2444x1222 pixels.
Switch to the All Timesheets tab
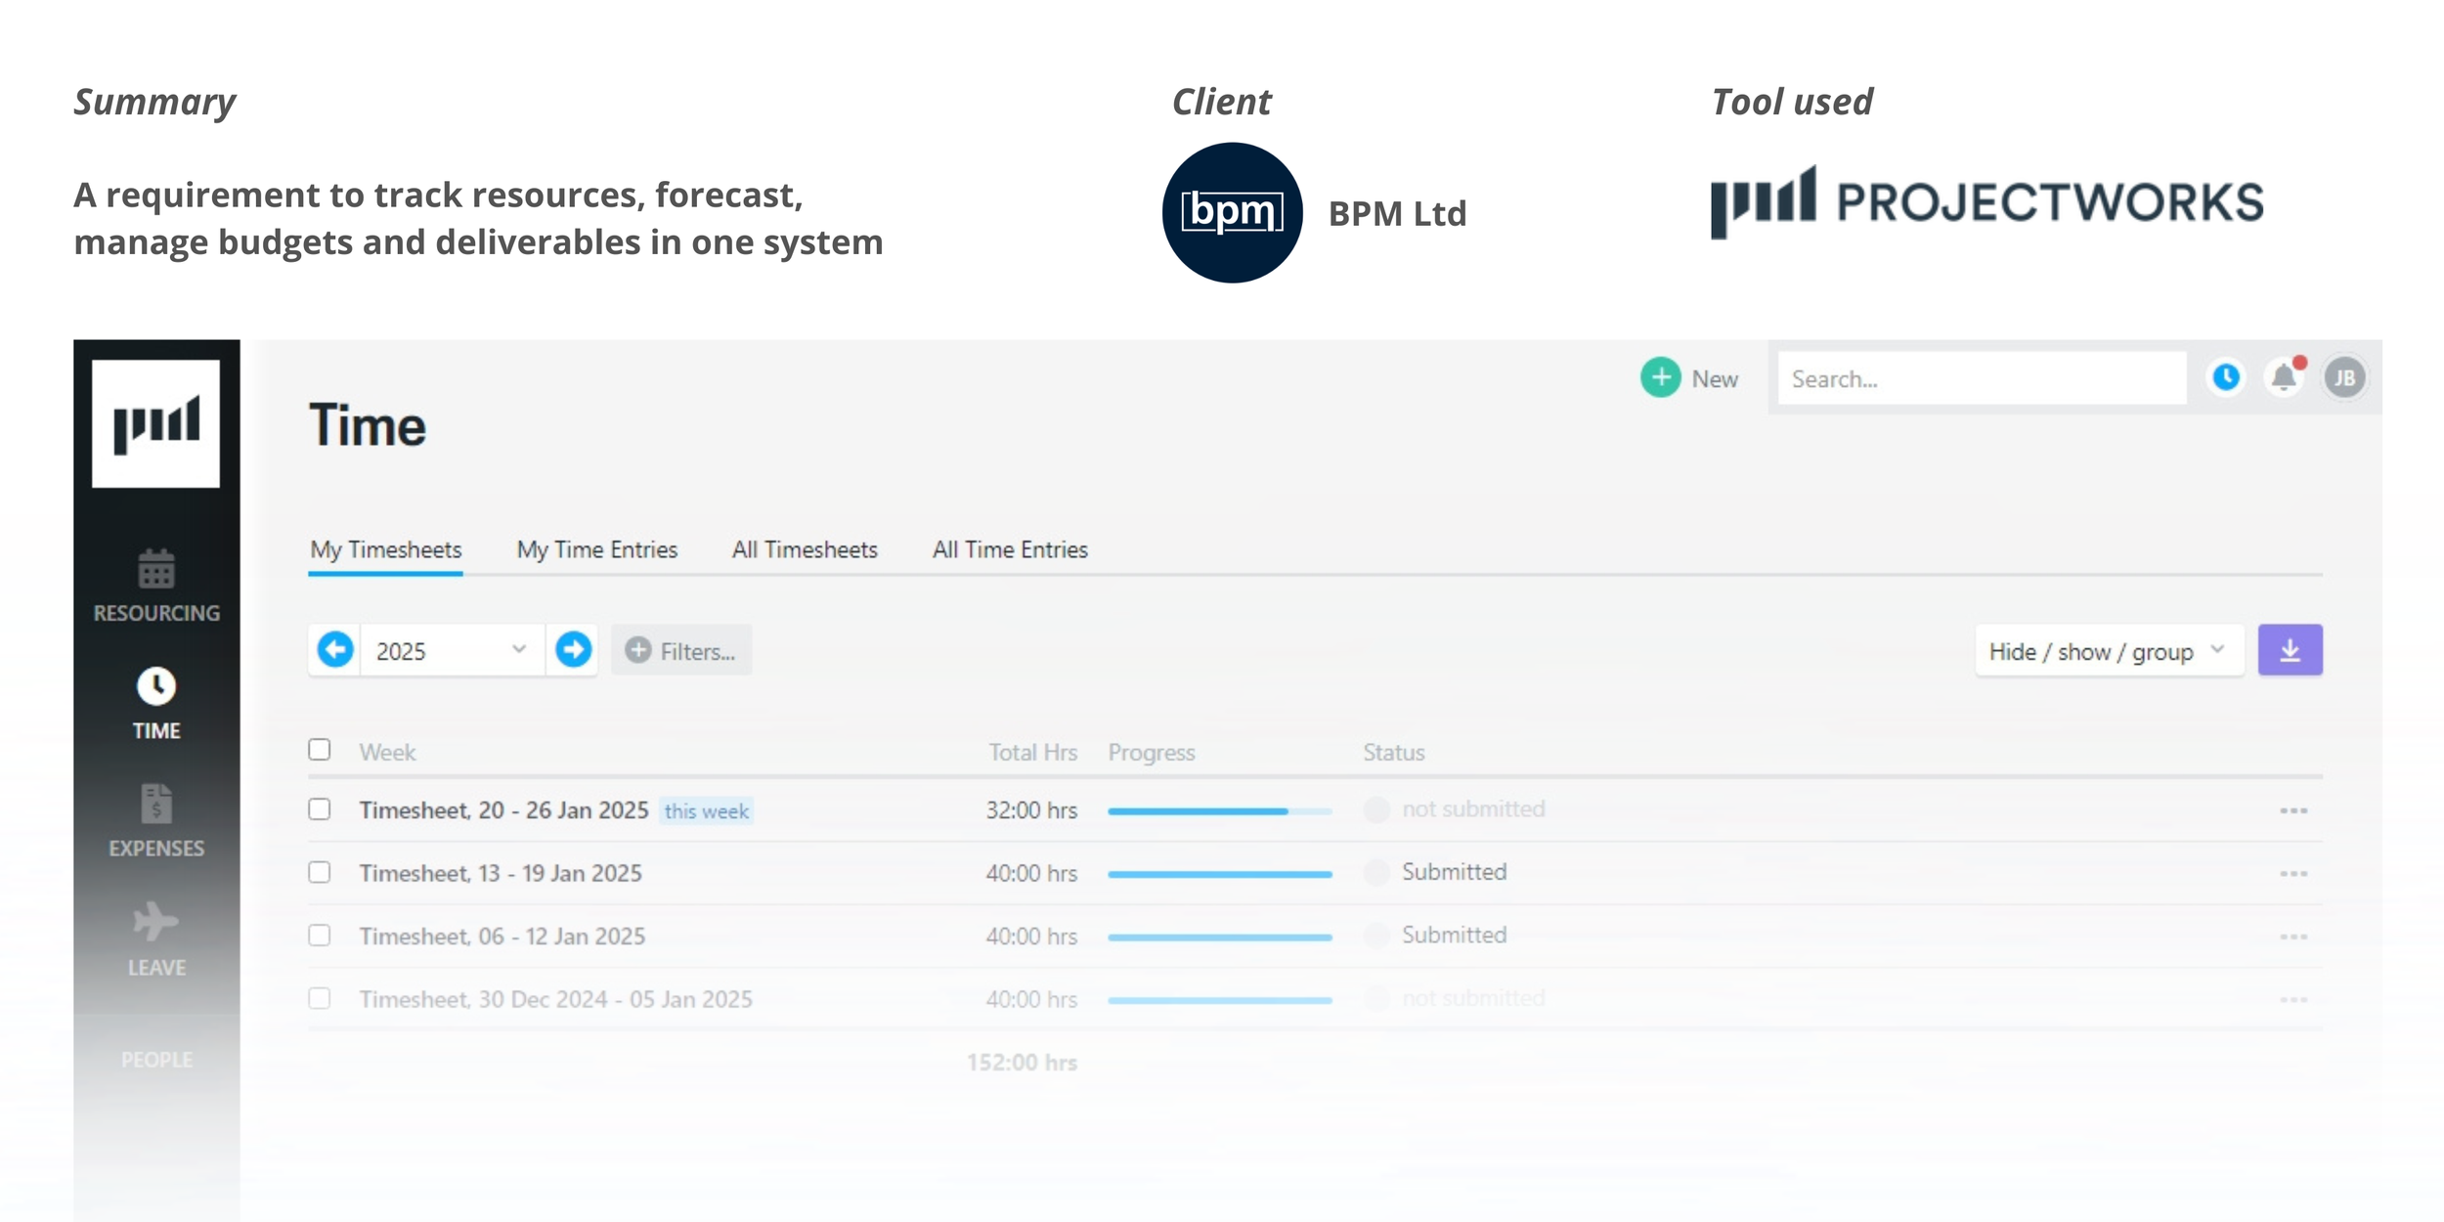tap(805, 550)
